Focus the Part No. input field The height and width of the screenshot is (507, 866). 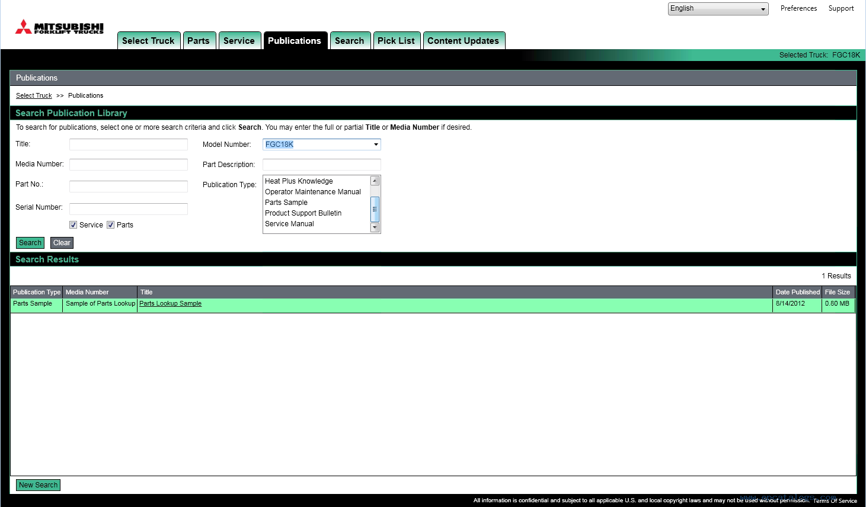129,187
